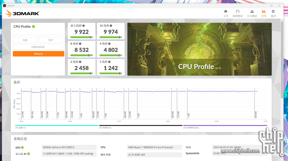Viewport: 288px width, 161px height.
Task: Click the 系统信息 system info heading
Action: [x=20, y=139]
